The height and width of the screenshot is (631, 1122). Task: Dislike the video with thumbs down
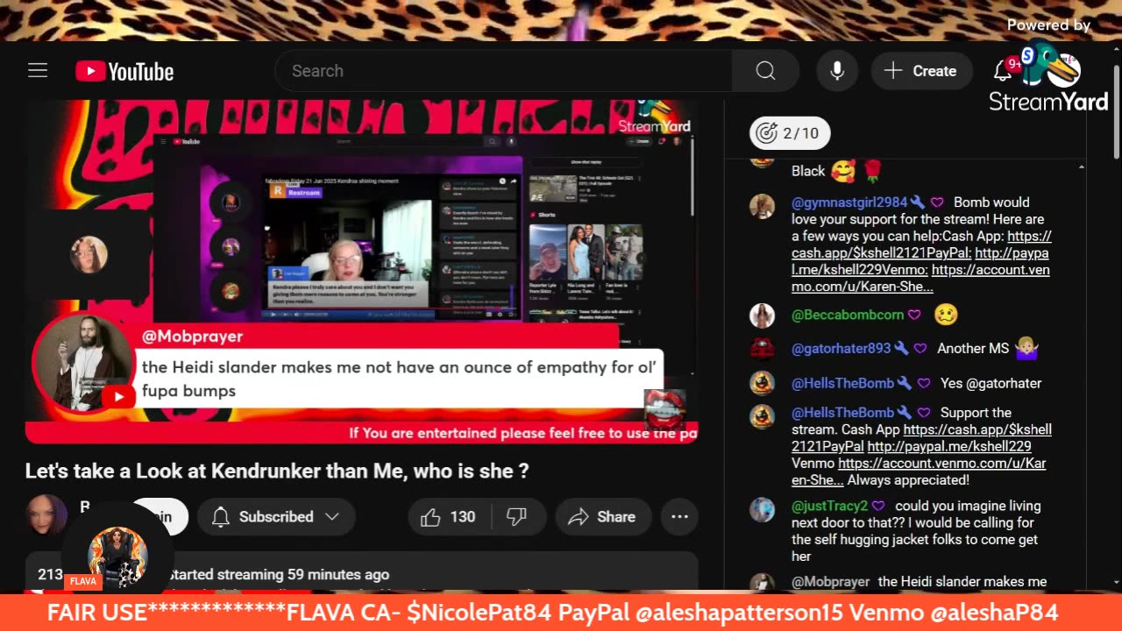[517, 517]
